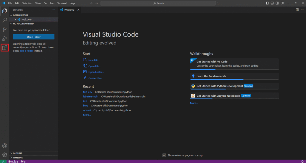Screen dimensions: 306x163
Task: Open the Extensions view in activity bar
Action: [x=4, y=48]
